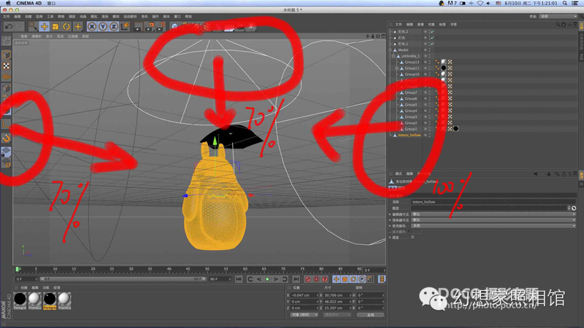584x328 pixels.
Task: Click the Object Manager home icon
Action: pos(564,25)
